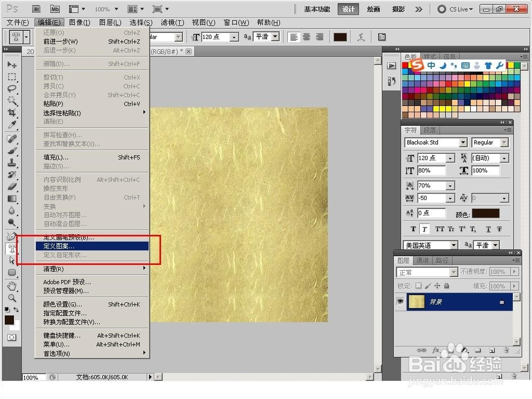
Task: Select the Move tool
Action: click(11, 64)
